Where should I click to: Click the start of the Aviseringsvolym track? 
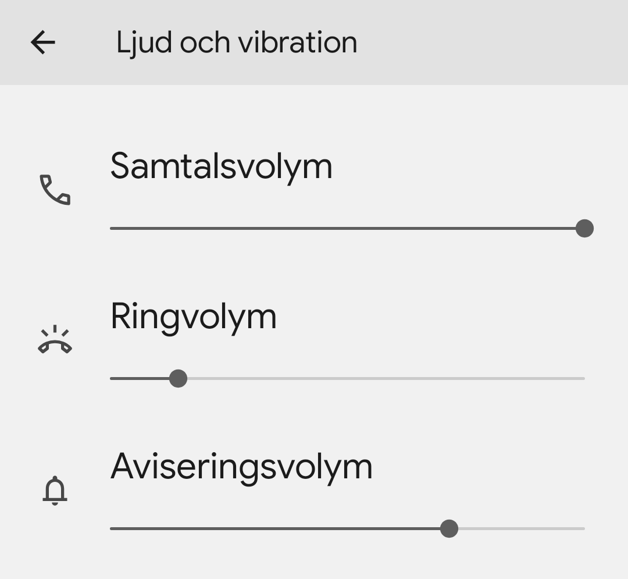113,529
